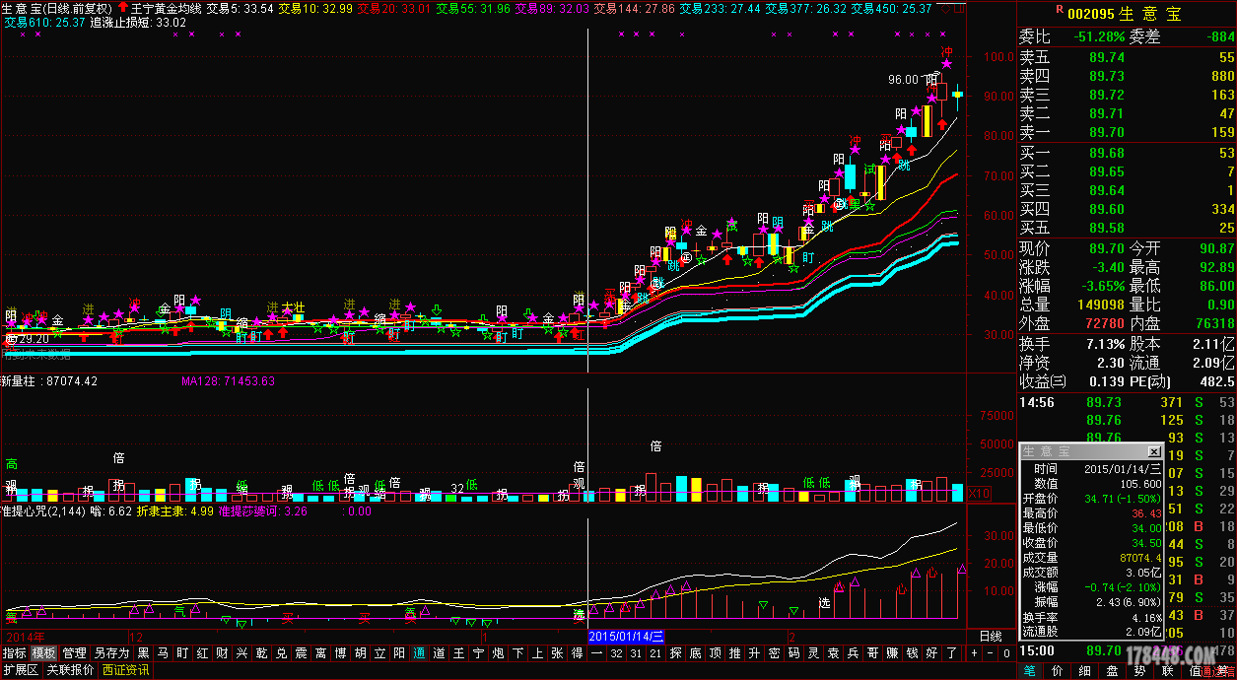The image size is (1237, 680).
Task: Click the 顶 template button
Action: (716, 652)
